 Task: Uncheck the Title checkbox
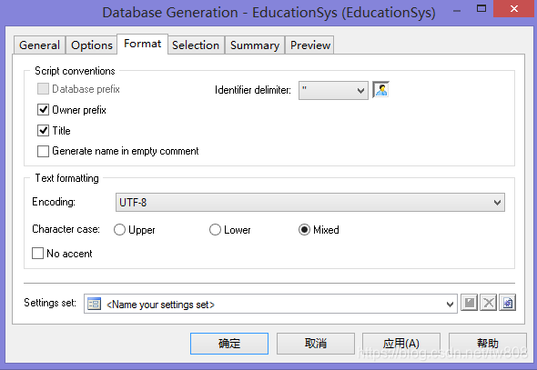[43, 130]
